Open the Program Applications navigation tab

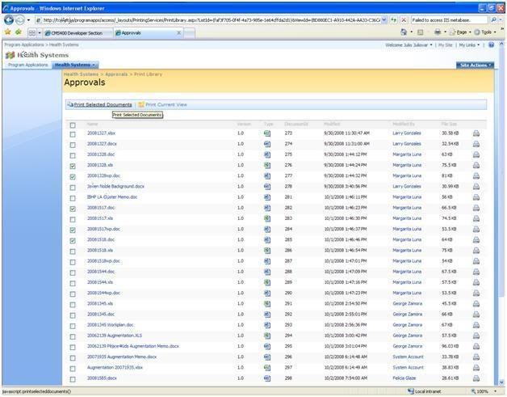pos(27,65)
